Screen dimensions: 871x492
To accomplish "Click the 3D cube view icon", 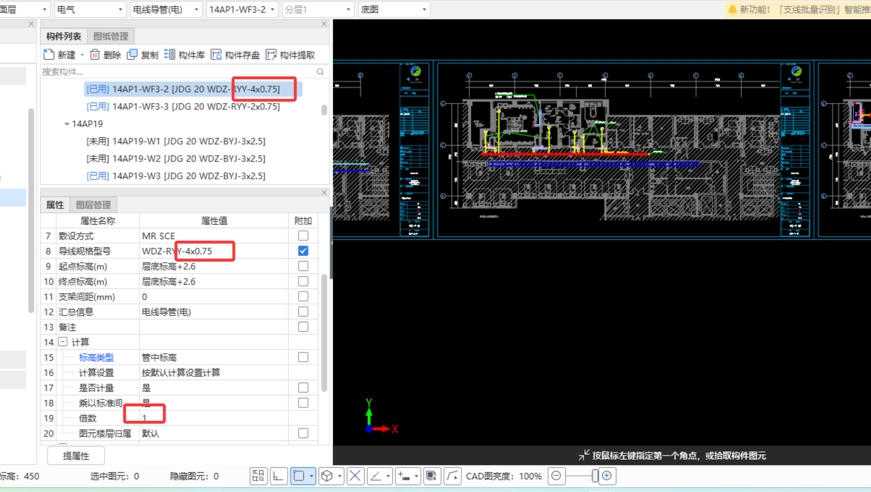I will tap(327, 476).
